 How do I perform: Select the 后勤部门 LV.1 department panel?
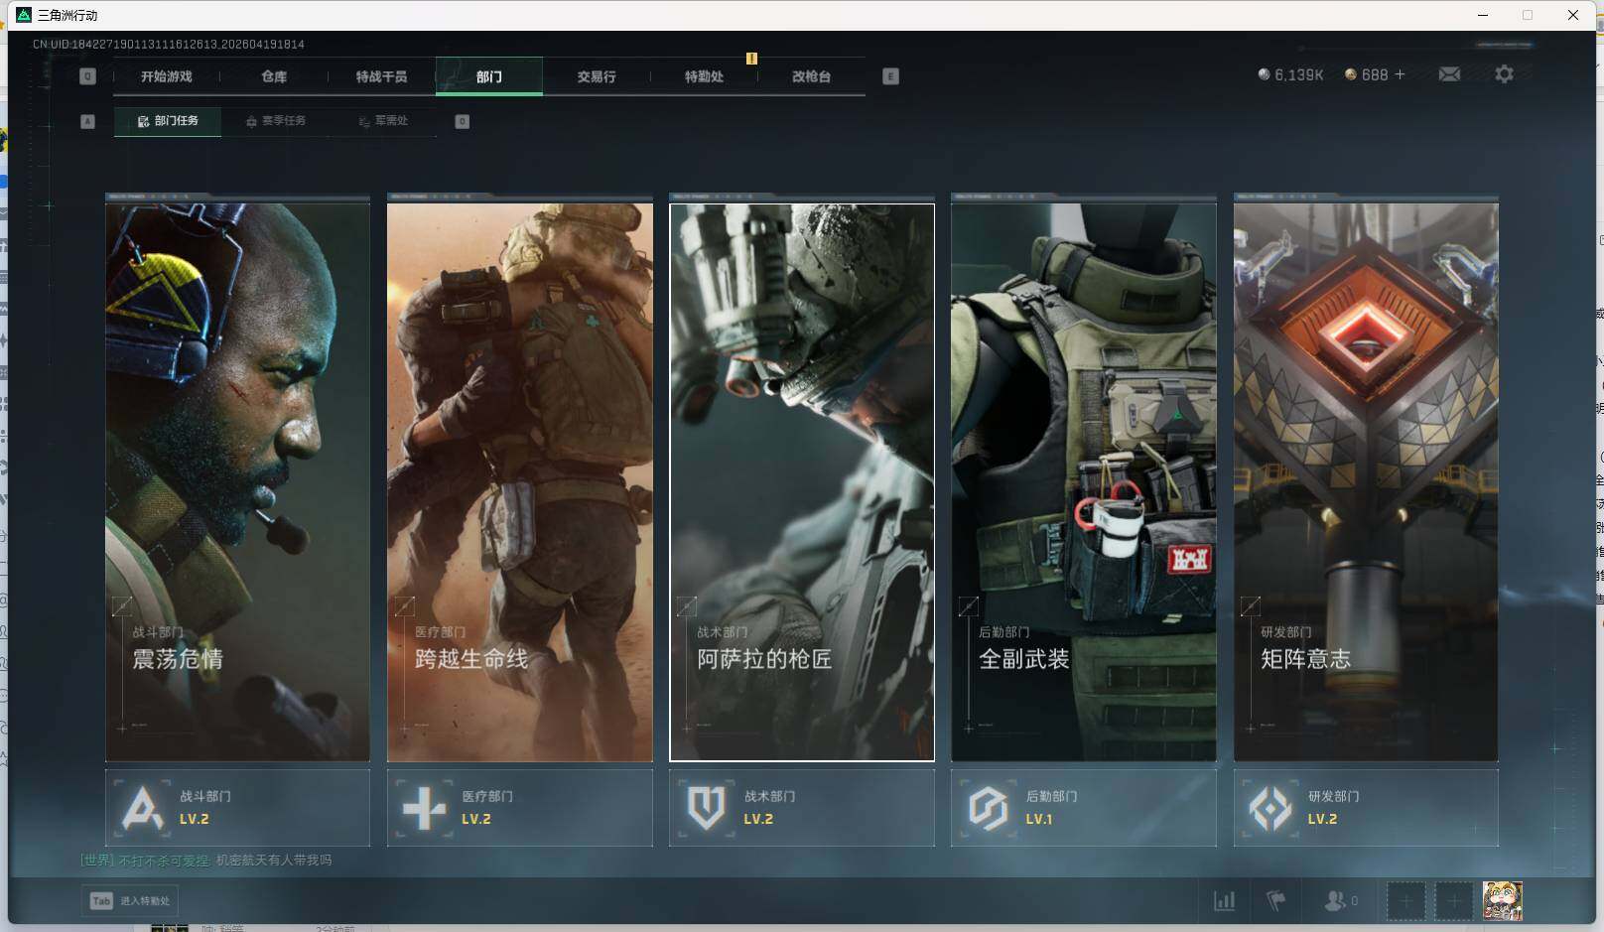pyautogui.click(x=1084, y=808)
